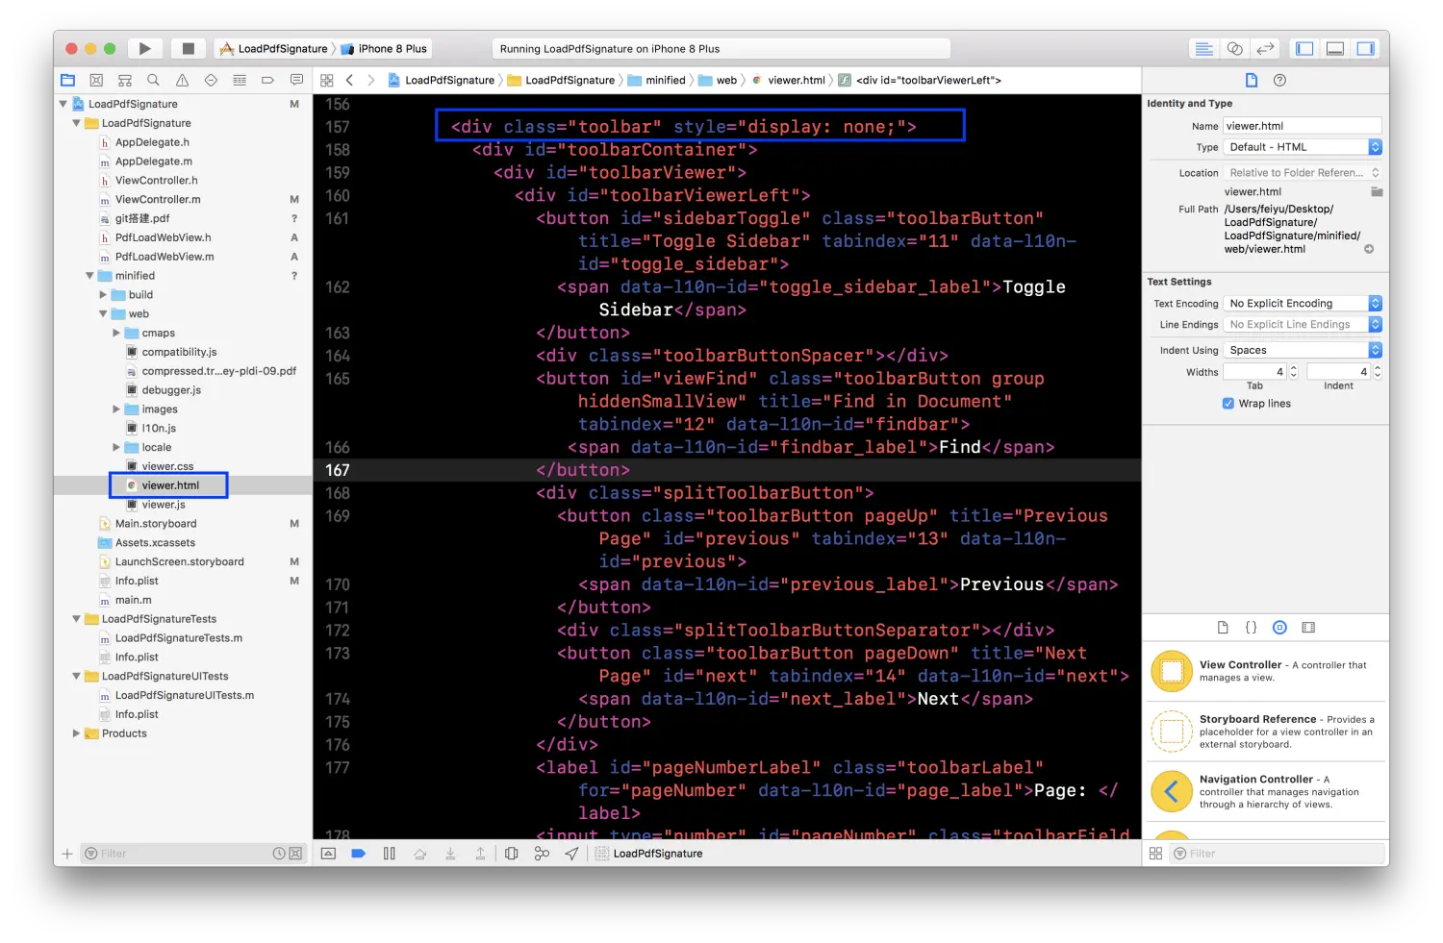The width and height of the screenshot is (1443, 943).
Task: Go back in editor history
Action: pos(350,81)
